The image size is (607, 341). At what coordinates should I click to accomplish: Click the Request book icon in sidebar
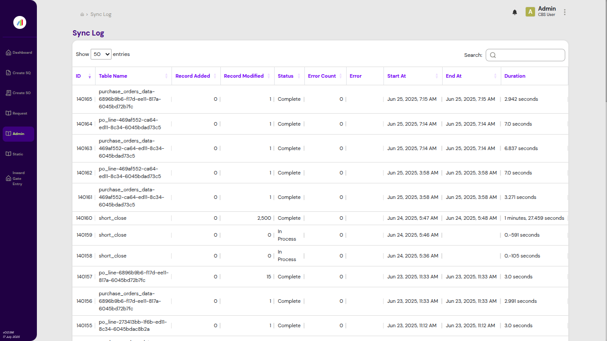[x=8, y=113]
